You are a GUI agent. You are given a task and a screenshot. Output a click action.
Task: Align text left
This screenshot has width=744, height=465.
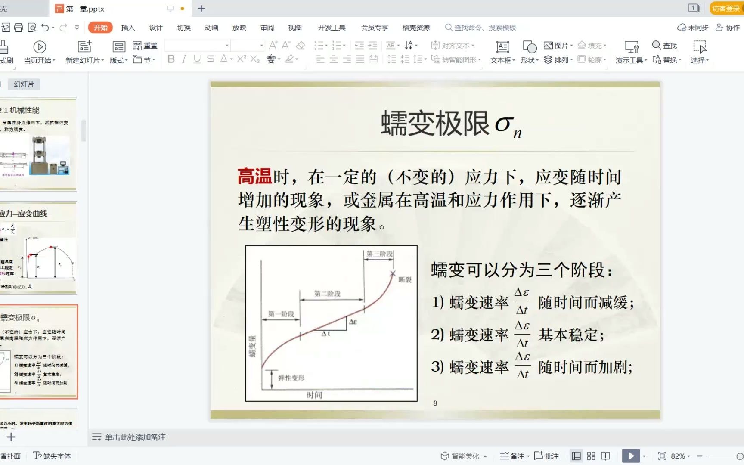pos(320,59)
